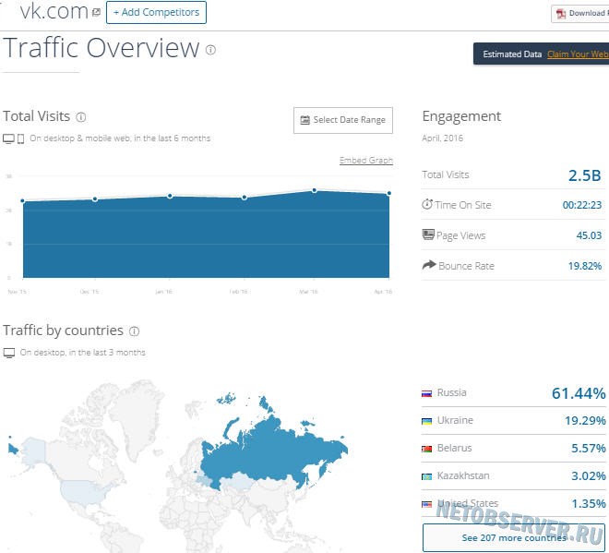Screen dimensions: 609x553
Task: Click the 2.5B total visits value
Action: click(584, 175)
